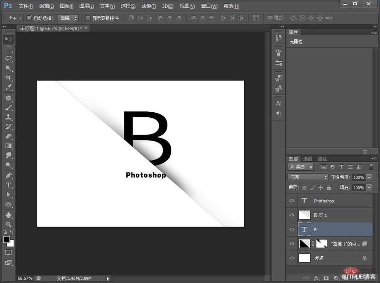Select the Hand tool
This screenshot has height=283, width=380.
(x=8, y=215)
